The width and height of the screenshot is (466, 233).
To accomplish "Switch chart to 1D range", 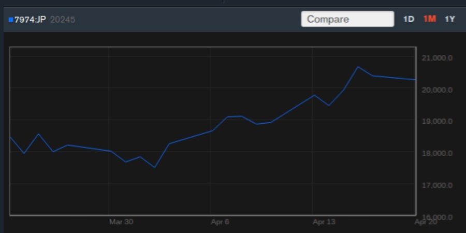I will [x=409, y=19].
